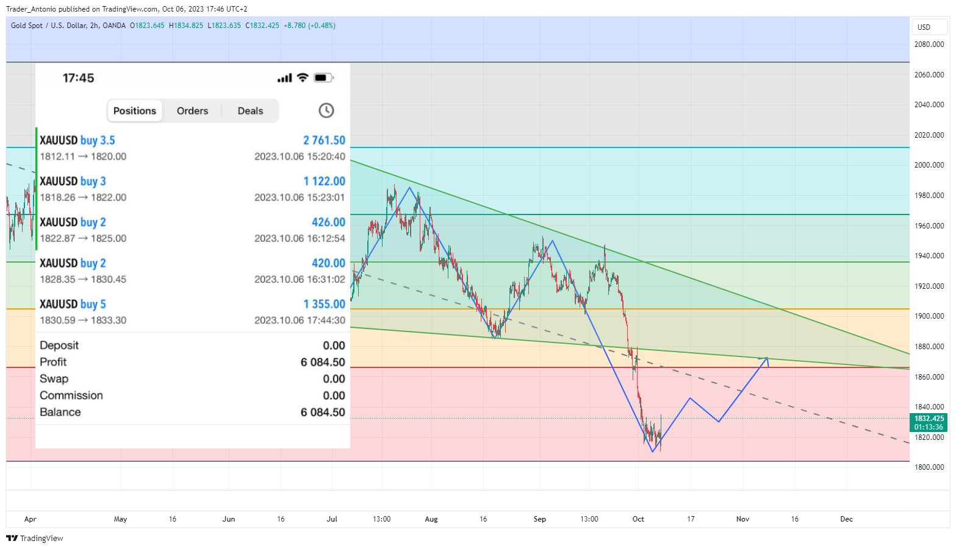Viewport: 956px width, 549px height.
Task: Click the 1 122.00 profit value
Action: [x=324, y=181]
